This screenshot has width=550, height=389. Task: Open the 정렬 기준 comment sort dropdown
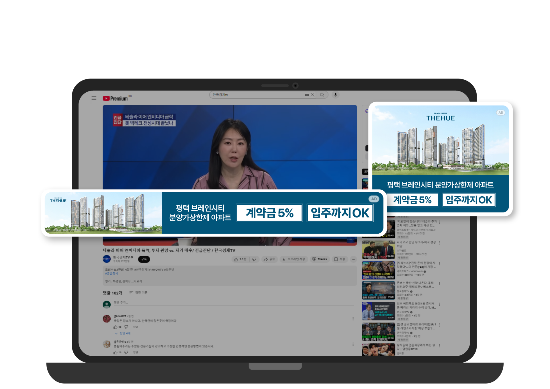tap(138, 293)
